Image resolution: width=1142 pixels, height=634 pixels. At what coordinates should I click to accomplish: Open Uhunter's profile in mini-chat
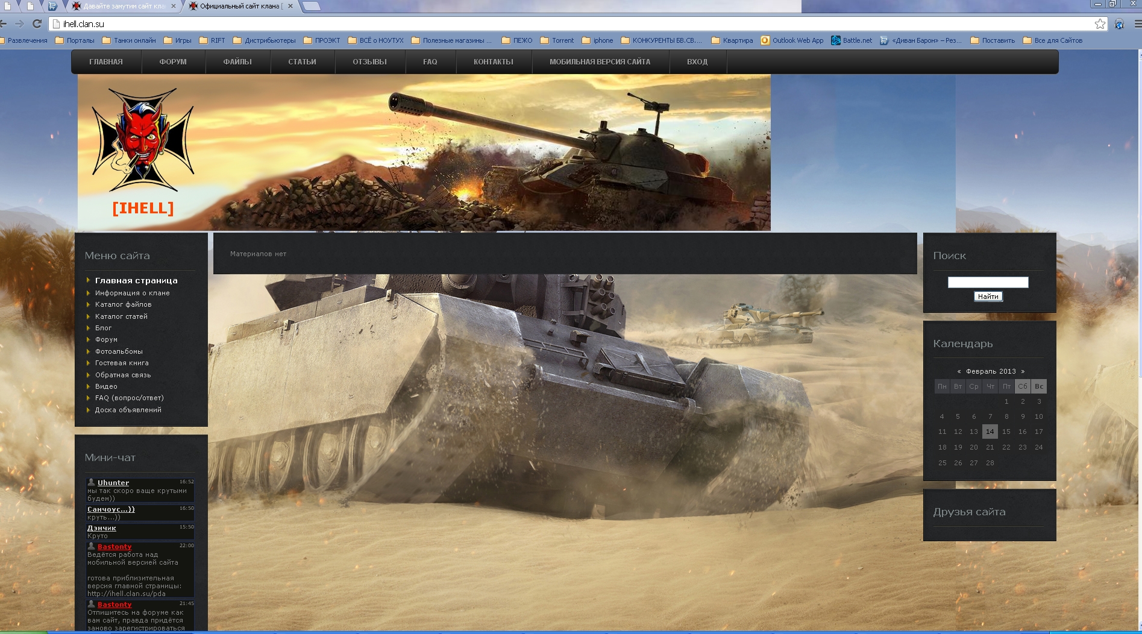pyautogui.click(x=113, y=483)
